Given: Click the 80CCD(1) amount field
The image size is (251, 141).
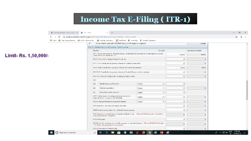Looking at the screenshot, I should click(x=175, y=63).
